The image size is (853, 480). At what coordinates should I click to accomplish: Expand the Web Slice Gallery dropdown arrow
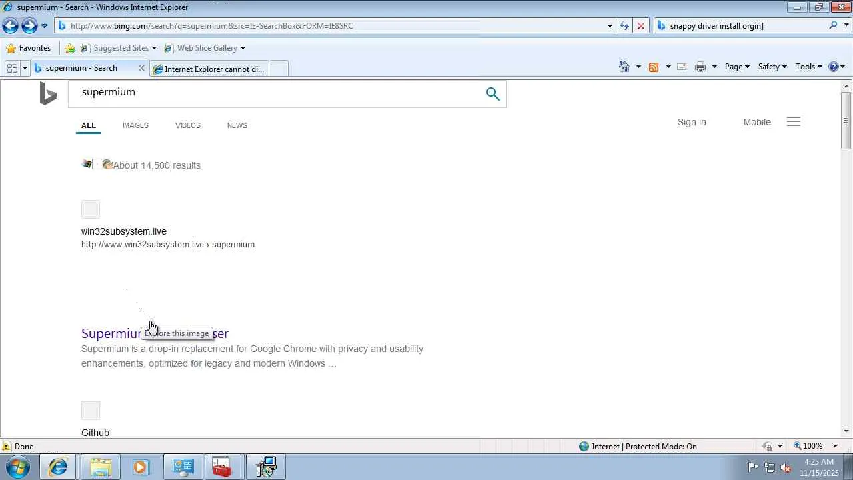tap(243, 48)
